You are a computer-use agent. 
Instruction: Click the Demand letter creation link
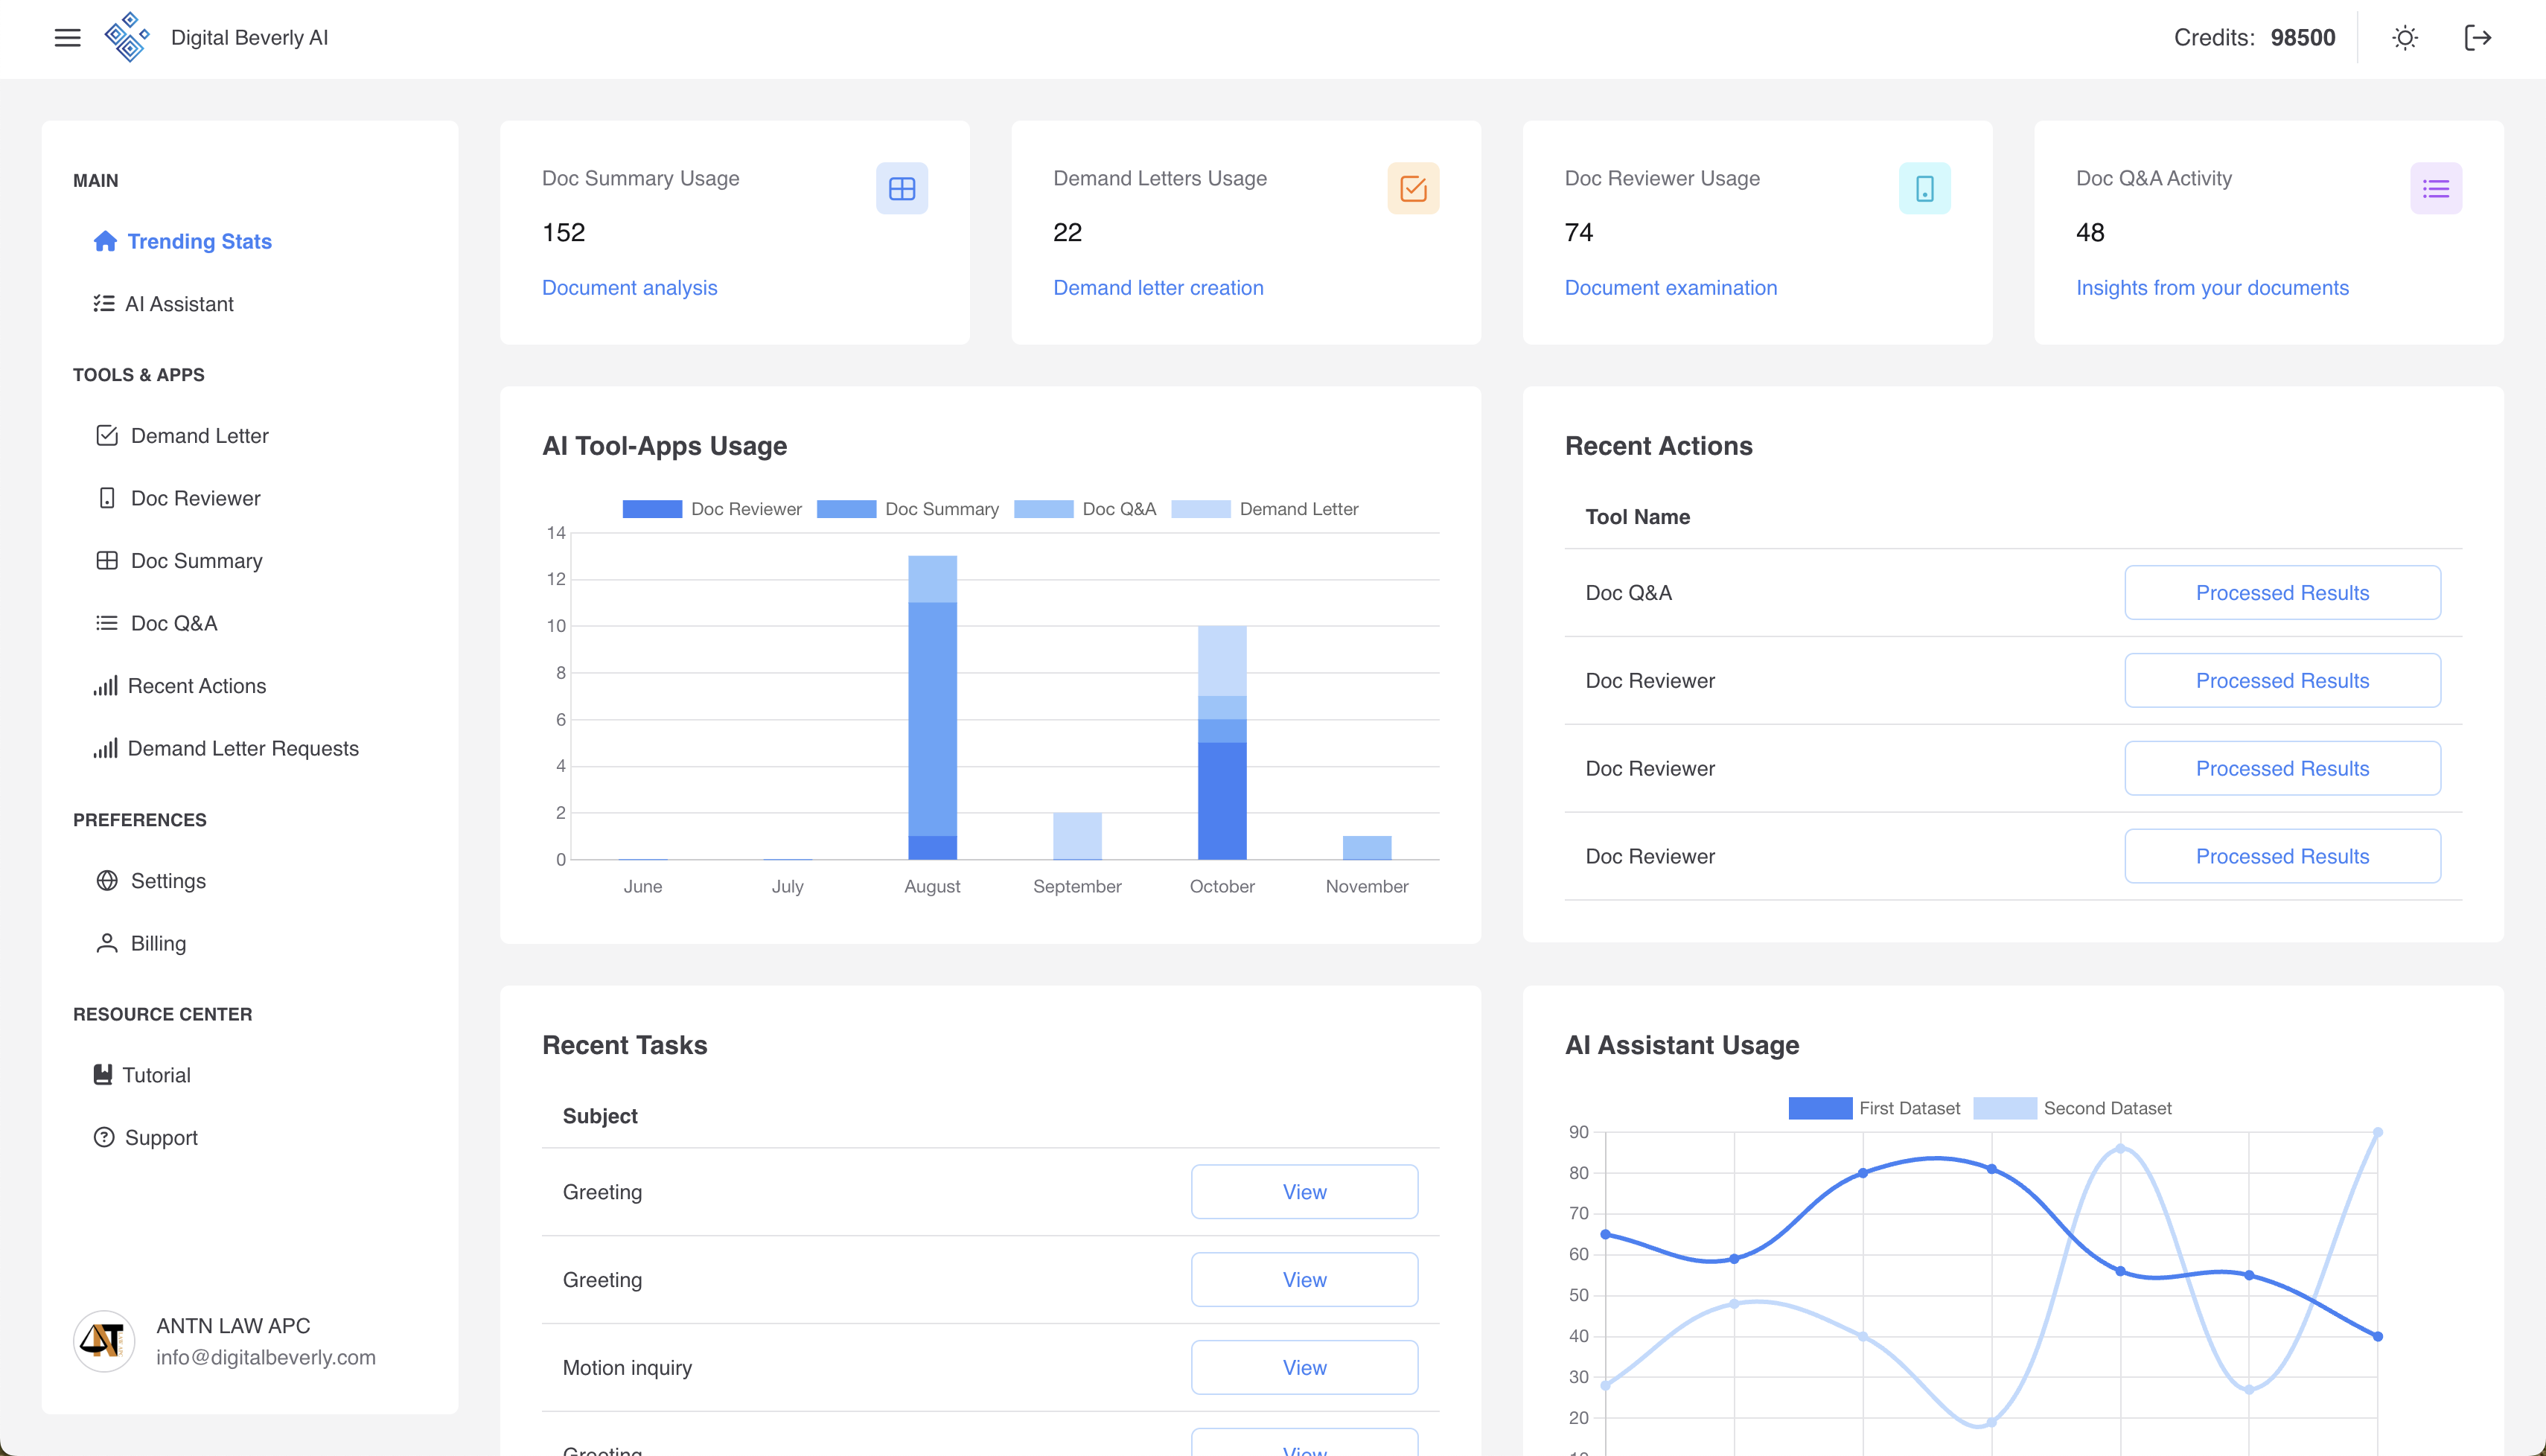pyautogui.click(x=1158, y=288)
